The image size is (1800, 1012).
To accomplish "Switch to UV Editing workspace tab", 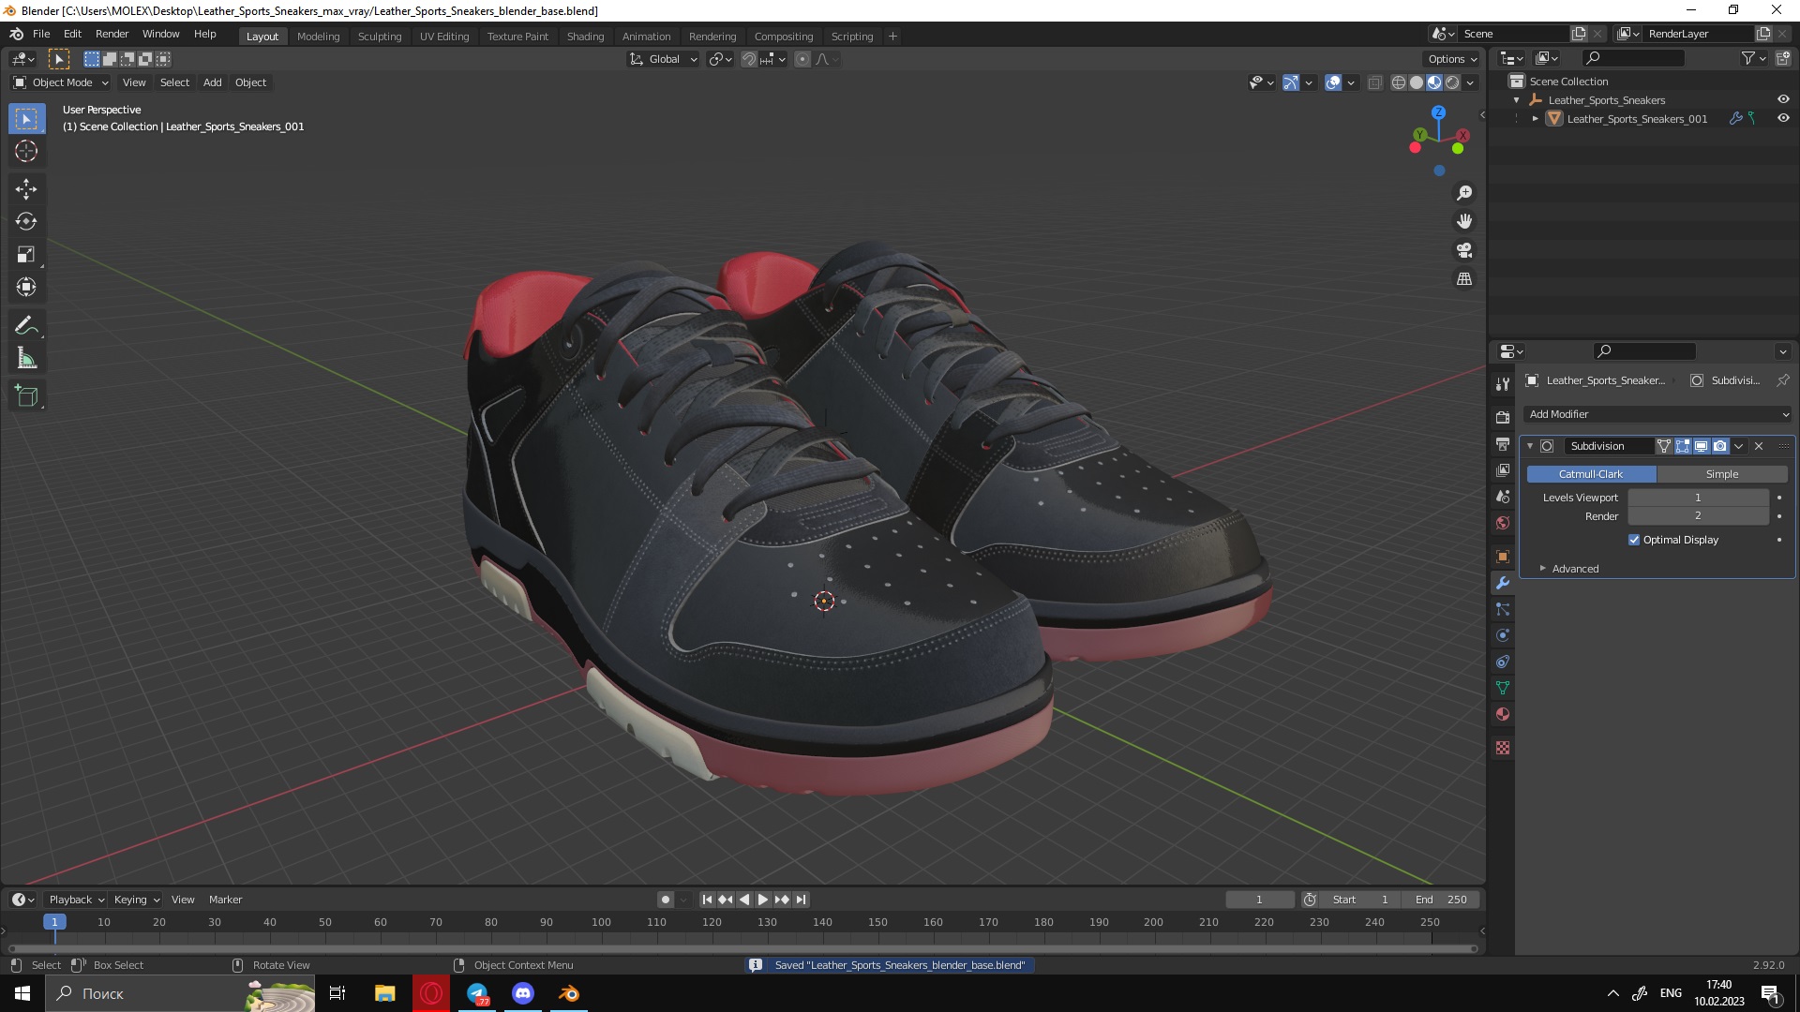I will pos(444,37).
